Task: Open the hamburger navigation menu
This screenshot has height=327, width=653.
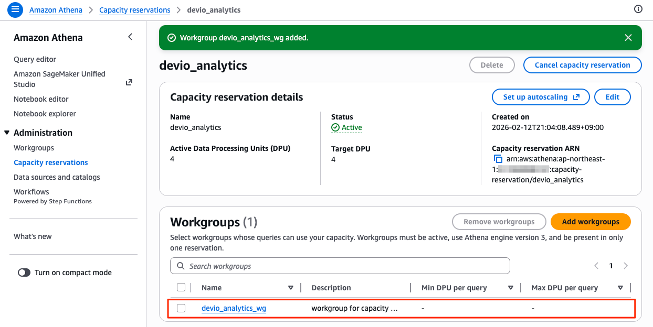Action: pos(15,9)
